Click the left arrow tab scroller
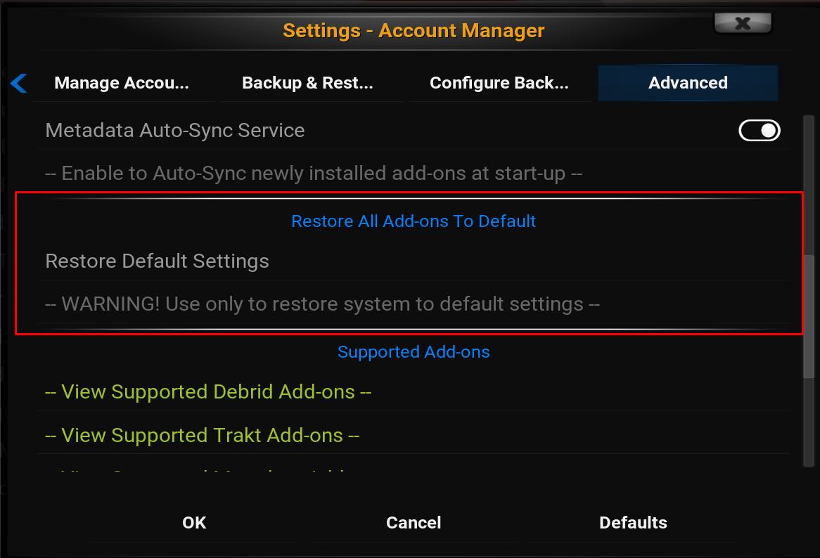Viewport: 820px width, 558px height. click(x=19, y=83)
